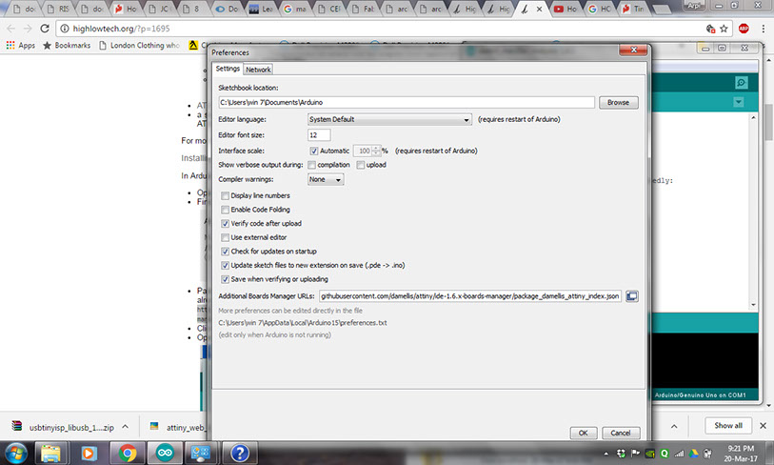774x465 pixels.
Task: Open the yellow bookmark icon in bookmarks bar
Action: click(193, 46)
